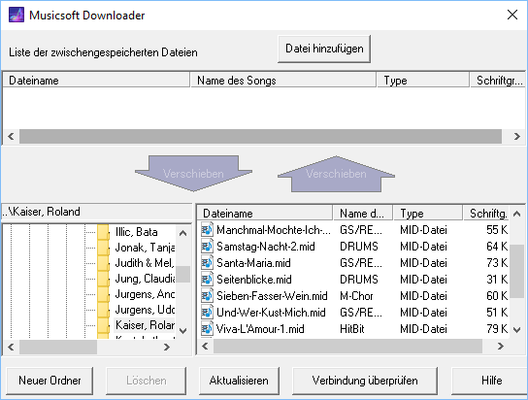Select the Jurgens, Udo folder

[145, 310]
